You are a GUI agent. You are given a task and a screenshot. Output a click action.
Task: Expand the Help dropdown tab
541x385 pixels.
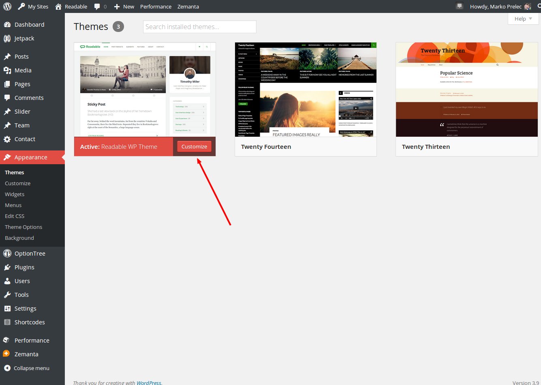(x=523, y=19)
